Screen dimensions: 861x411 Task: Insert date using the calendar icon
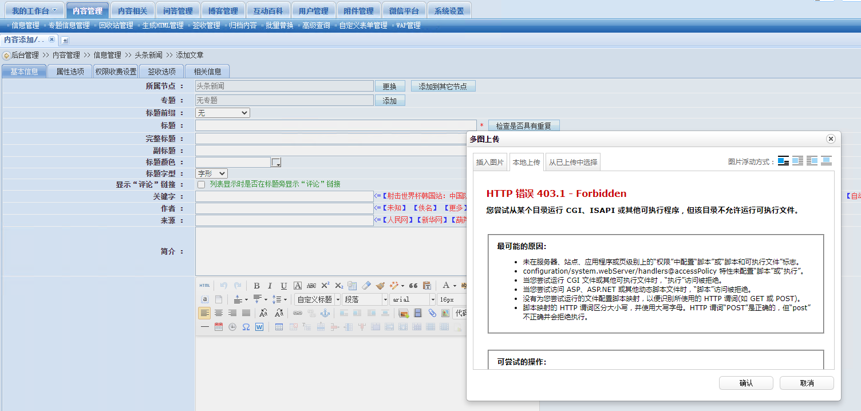pyautogui.click(x=218, y=327)
